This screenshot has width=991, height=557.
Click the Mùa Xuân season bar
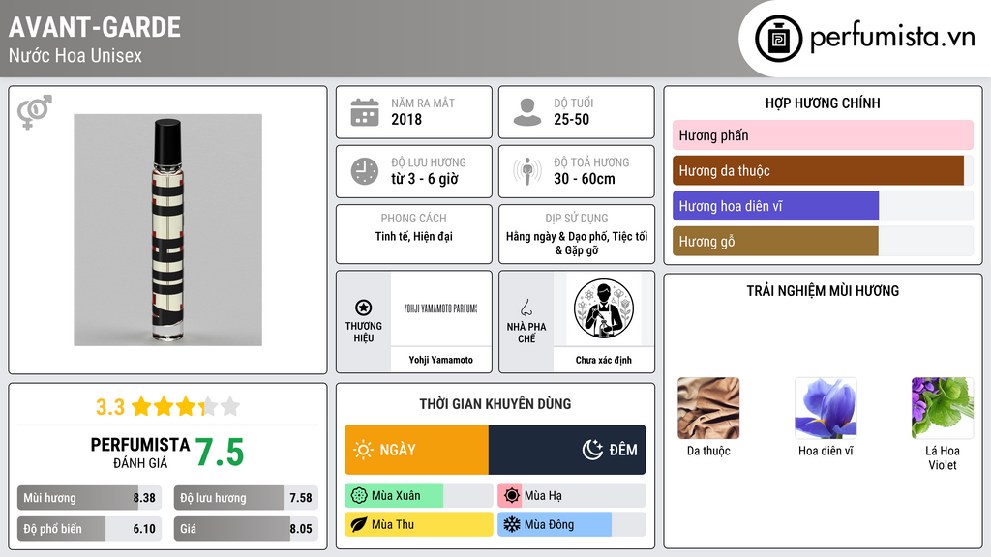pos(418,496)
